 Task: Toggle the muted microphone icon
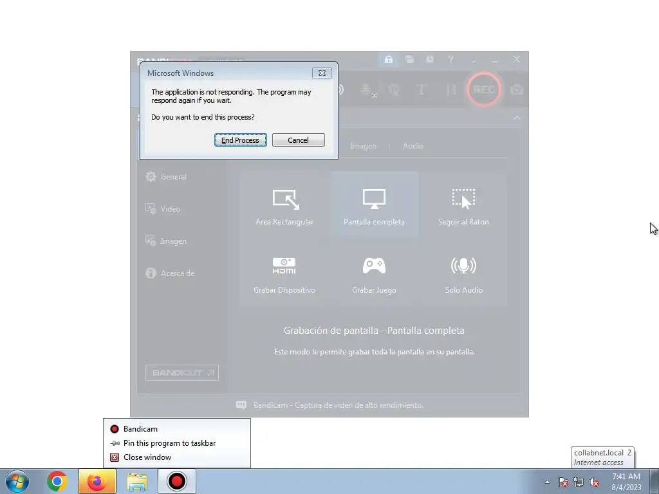pos(367,89)
